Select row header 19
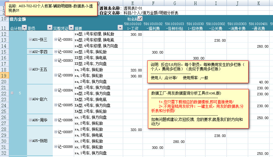 coord(4,76)
